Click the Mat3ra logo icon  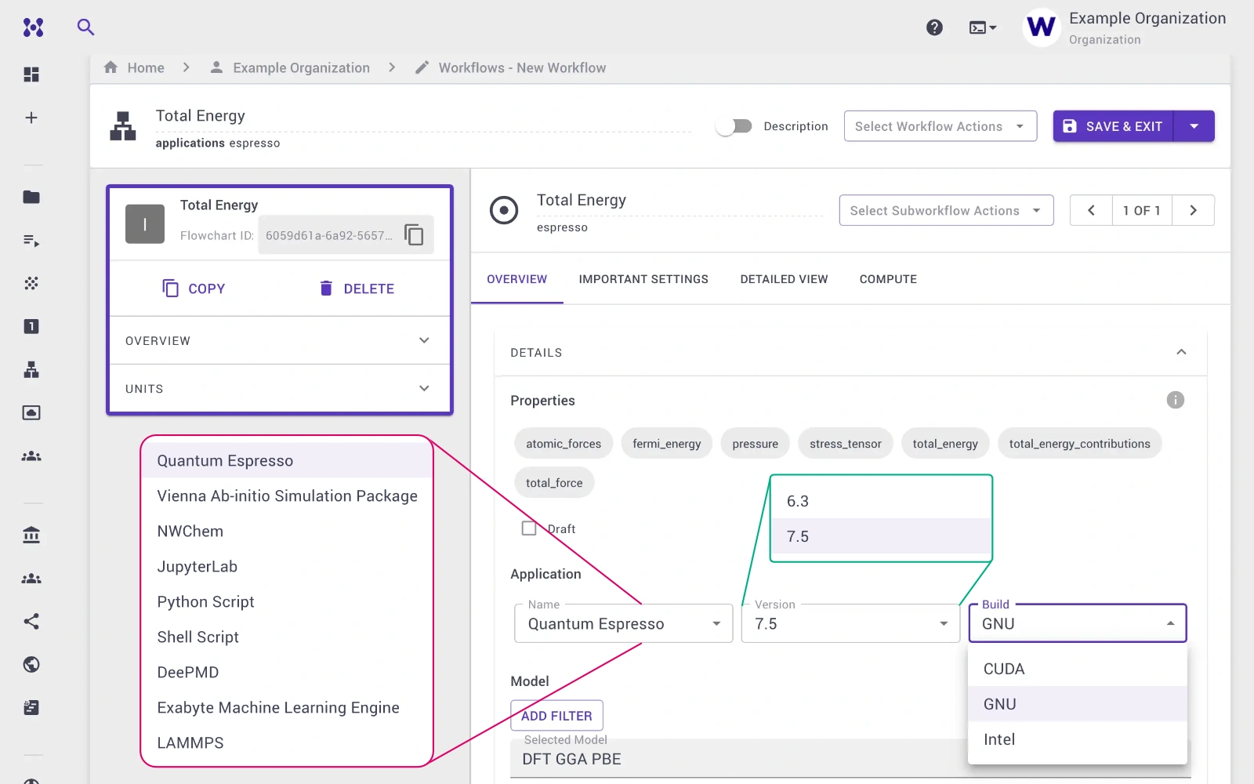click(33, 27)
